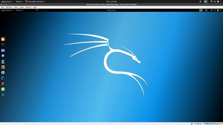
Task: Open the red Faraday icon in dock
Action: click(x=3, y=84)
